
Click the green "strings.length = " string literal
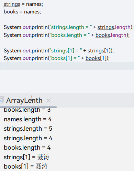70,27
